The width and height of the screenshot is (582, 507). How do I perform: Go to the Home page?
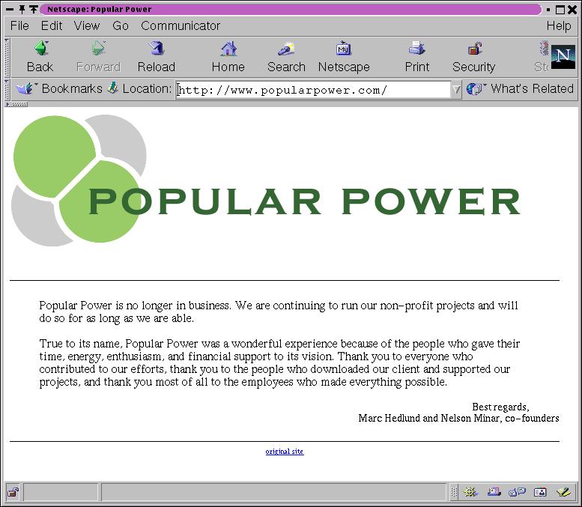click(228, 57)
